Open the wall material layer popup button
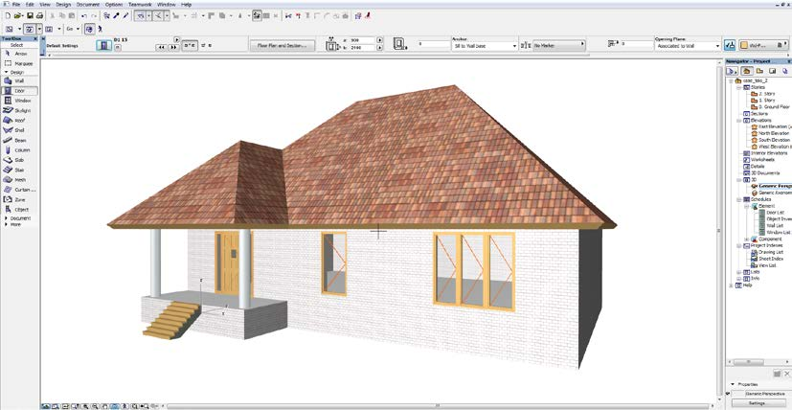This screenshot has width=792, height=410. point(763,45)
